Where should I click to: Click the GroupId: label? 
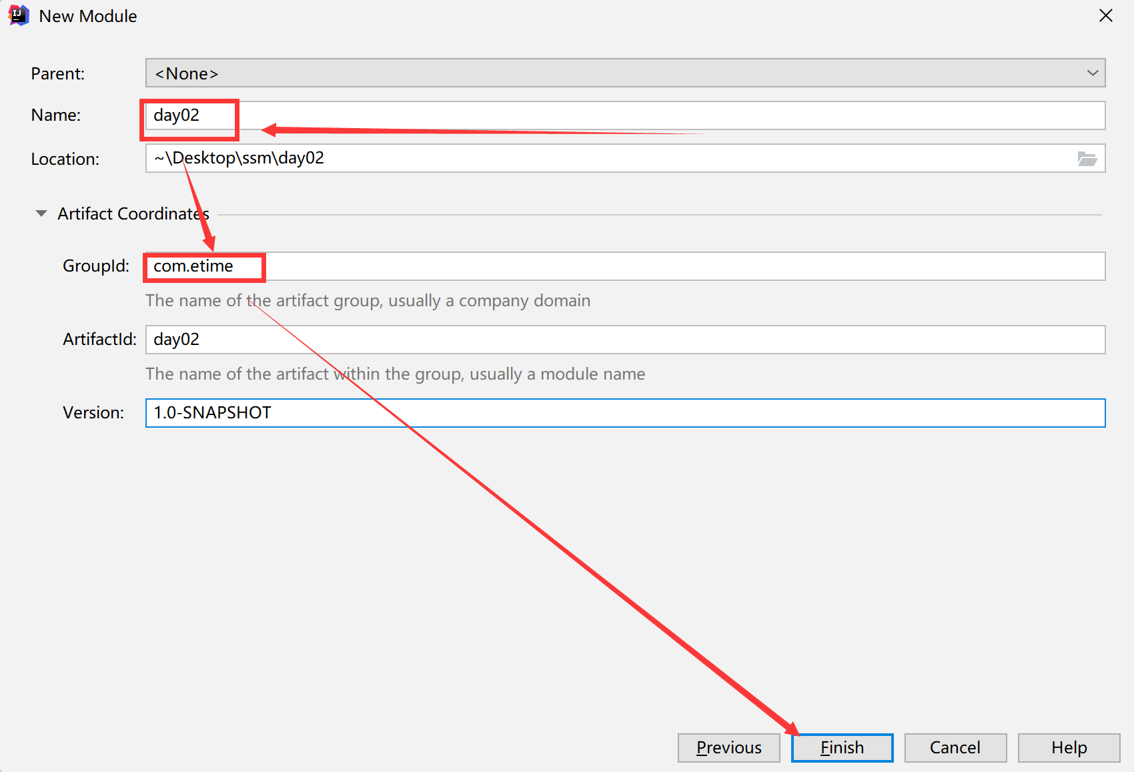click(x=96, y=266)
